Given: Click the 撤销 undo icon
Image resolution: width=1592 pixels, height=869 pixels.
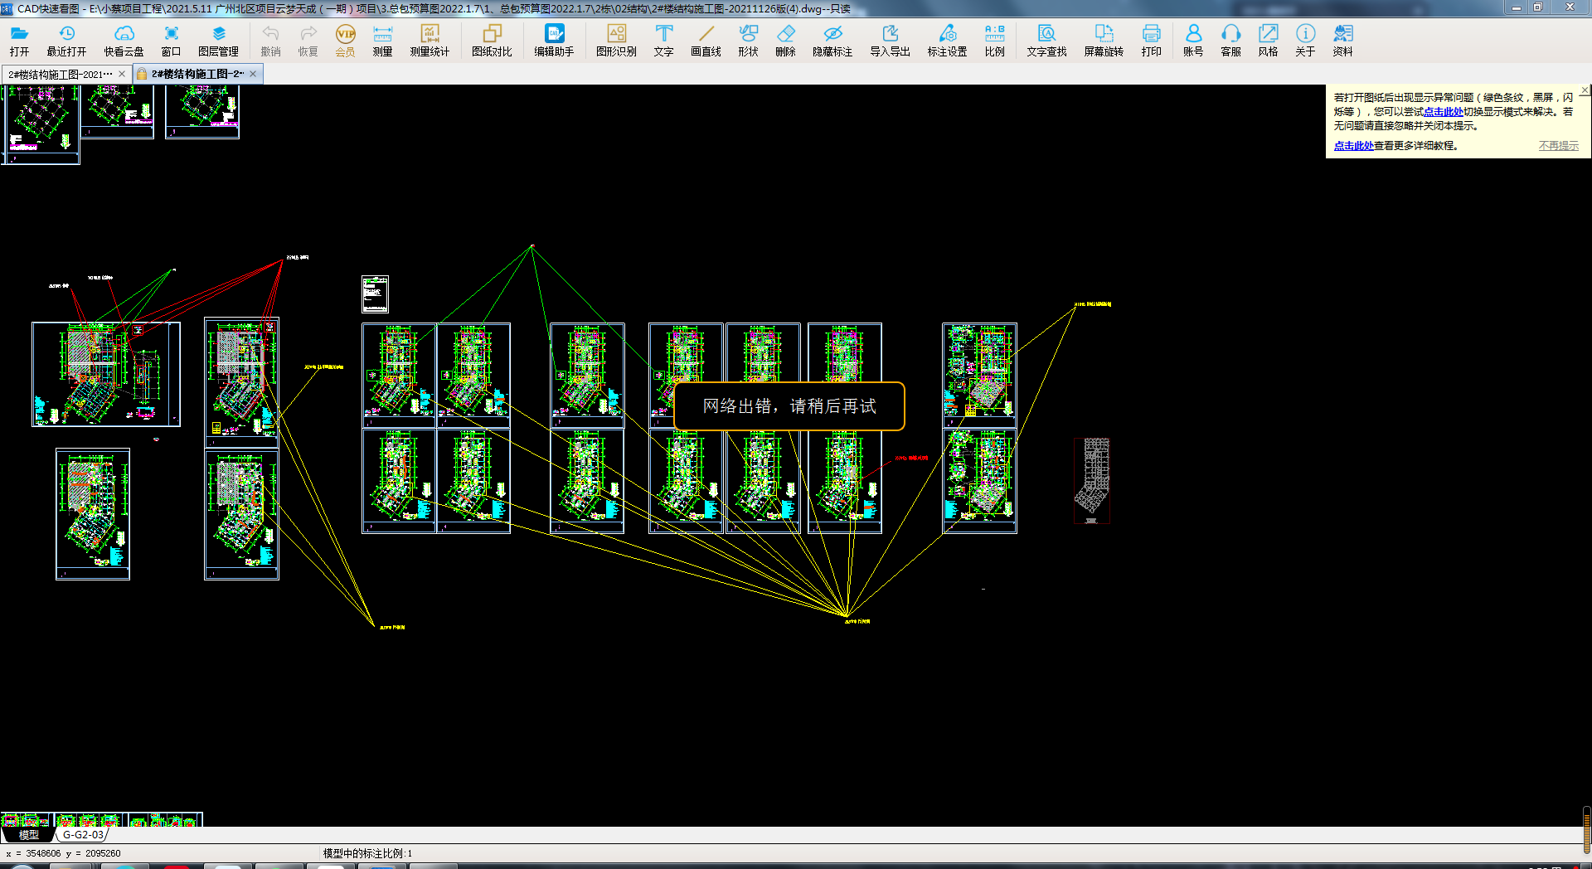Looking at the screenshot, I should tap(270, 40).
